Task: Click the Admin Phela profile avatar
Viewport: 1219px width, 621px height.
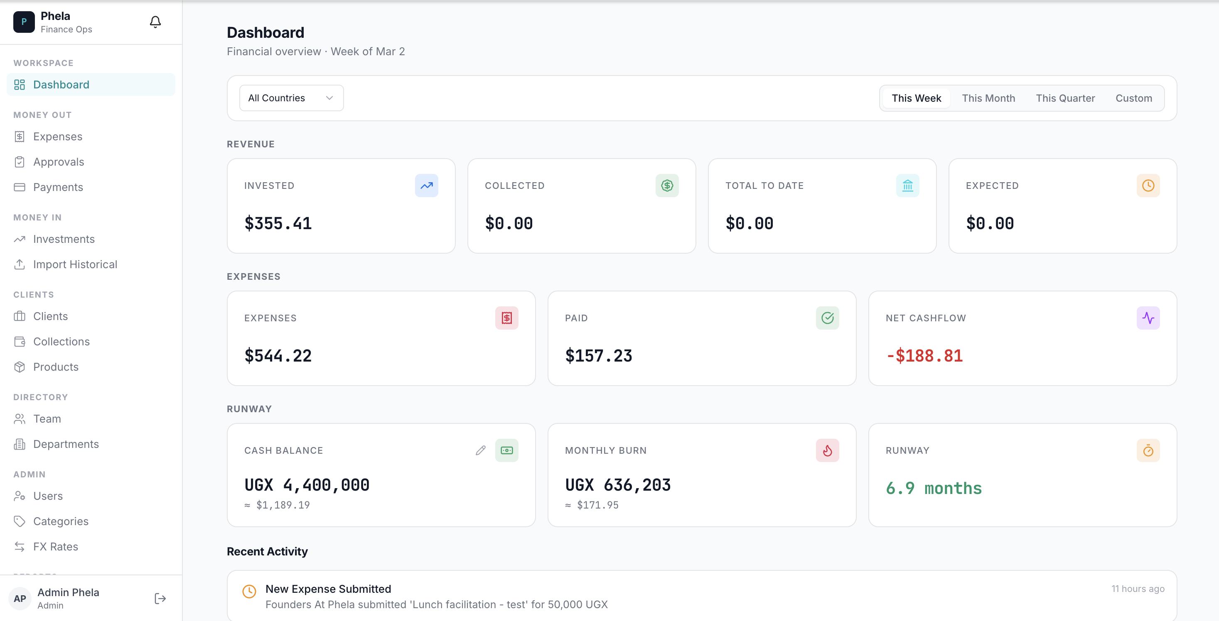Action: (x=20, y=598)
